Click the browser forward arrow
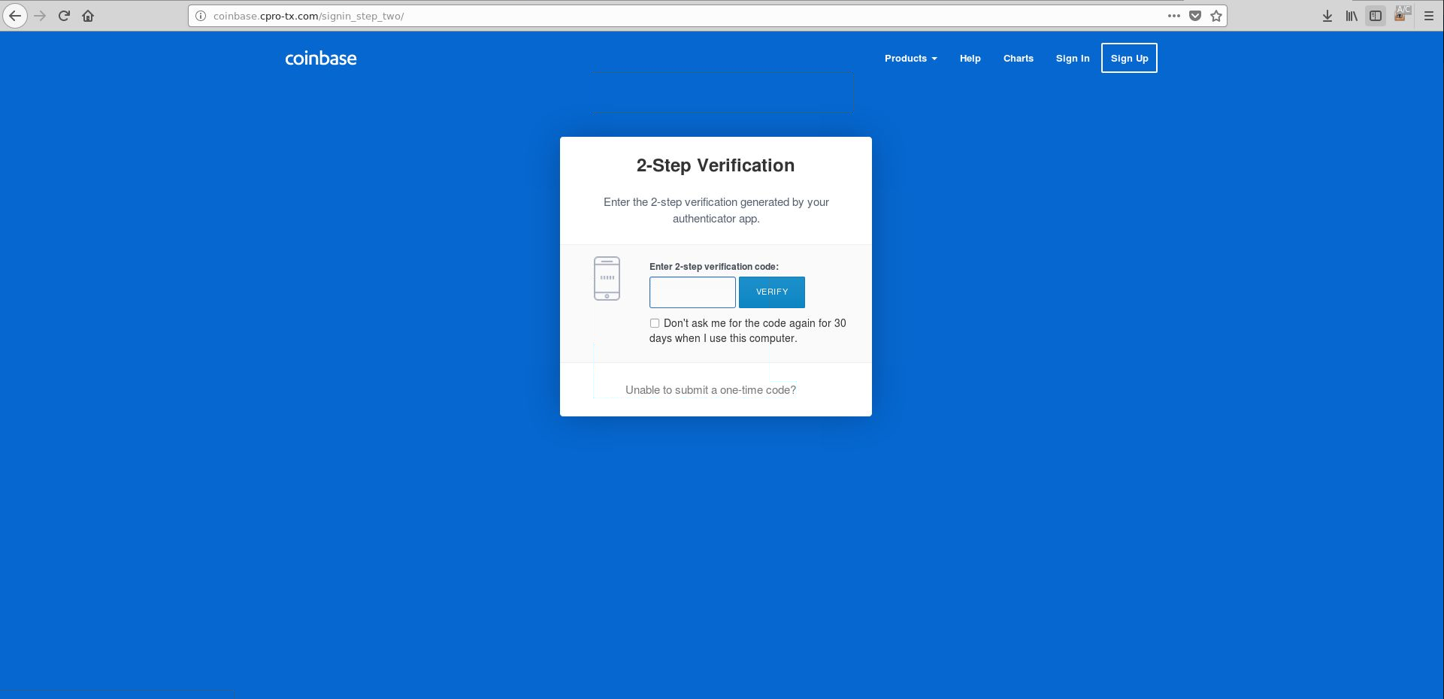Screen dimensions: 1444x699 tap(40, 16)
